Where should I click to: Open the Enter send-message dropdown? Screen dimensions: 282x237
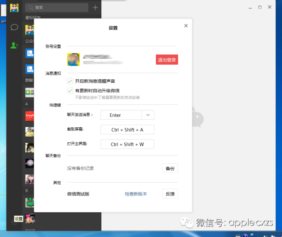(127, 115)
